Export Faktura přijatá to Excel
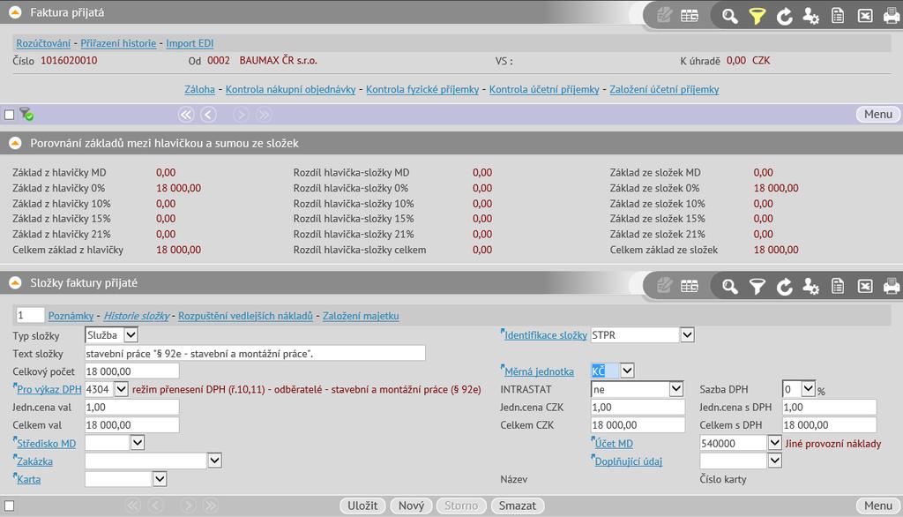Screen dimensions: 903x517 point(865,16)
